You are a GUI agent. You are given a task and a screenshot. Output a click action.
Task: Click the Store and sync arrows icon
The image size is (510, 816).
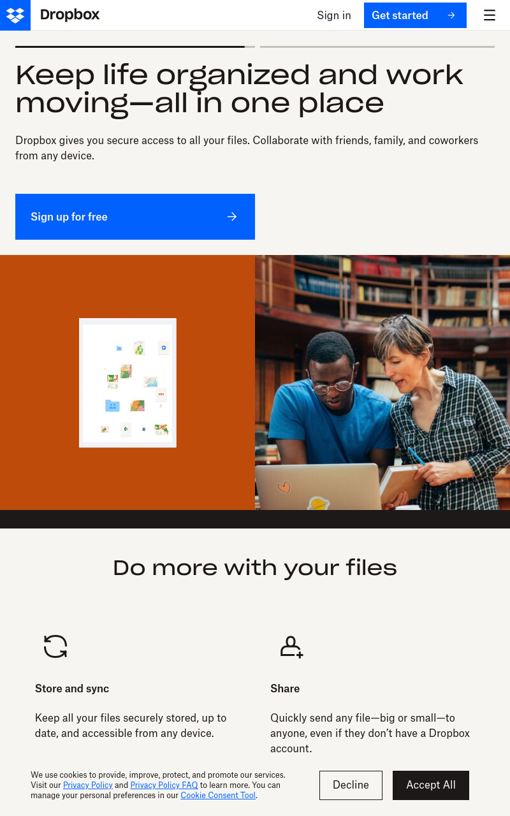(x=55, y=646)
